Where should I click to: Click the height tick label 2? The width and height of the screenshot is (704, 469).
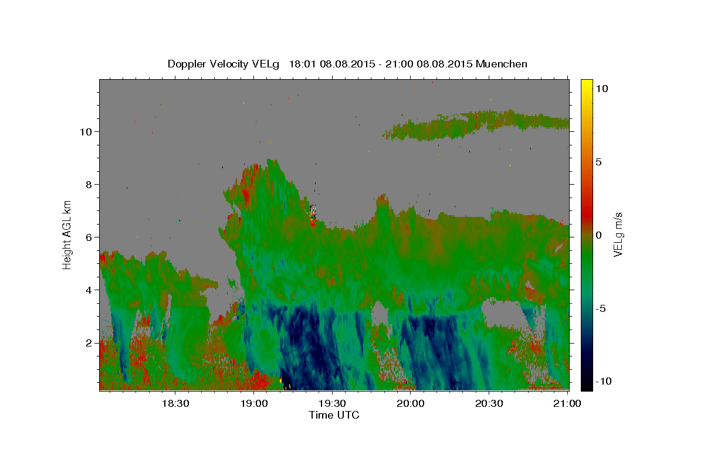click(90, 342)
